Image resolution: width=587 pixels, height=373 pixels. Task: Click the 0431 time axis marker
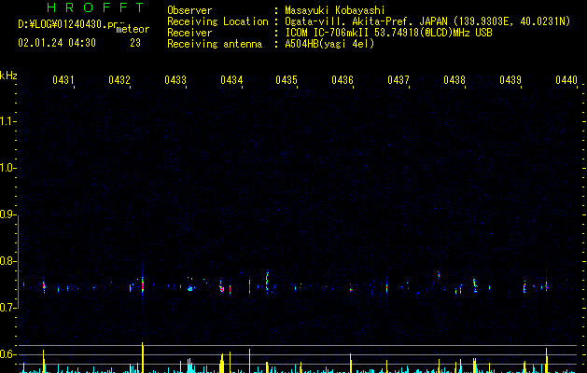point(63,79)
